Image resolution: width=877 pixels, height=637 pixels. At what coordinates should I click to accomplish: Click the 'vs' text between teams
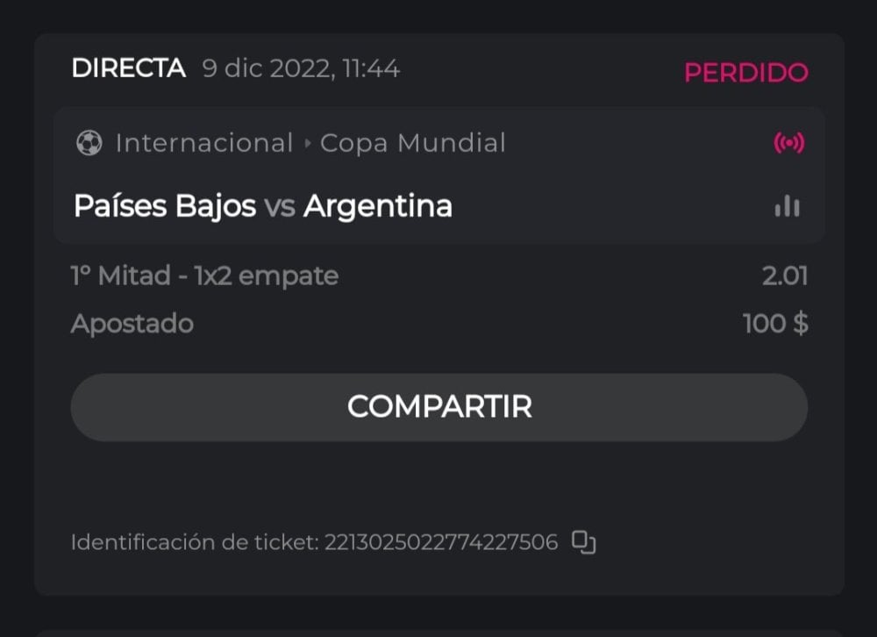point(280,206)
